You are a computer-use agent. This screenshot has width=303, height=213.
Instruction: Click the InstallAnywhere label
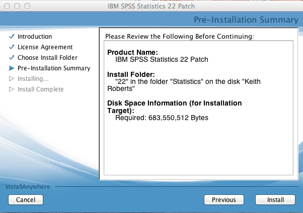[28, 187]
